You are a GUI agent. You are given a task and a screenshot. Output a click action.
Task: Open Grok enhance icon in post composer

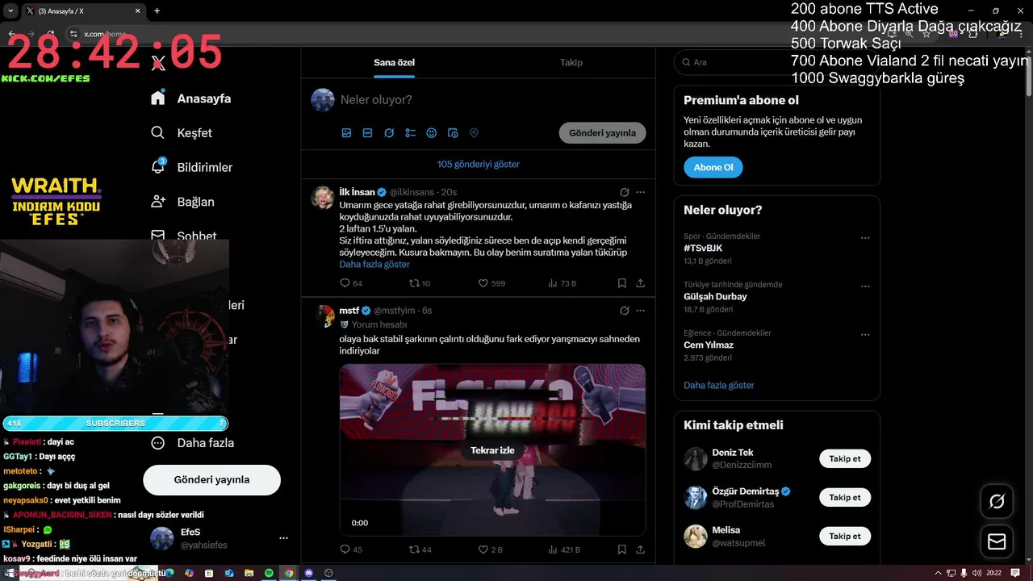389,133
